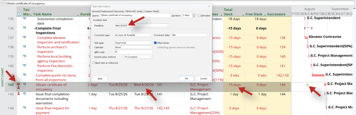Image resolution: width=356 pixels, height=115 pixels.
Task: Click the Duration spinner arrows
Action: [194, 15]
